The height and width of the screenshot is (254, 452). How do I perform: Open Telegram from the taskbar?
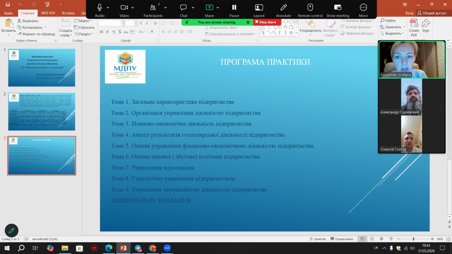[x=138, y=248]
